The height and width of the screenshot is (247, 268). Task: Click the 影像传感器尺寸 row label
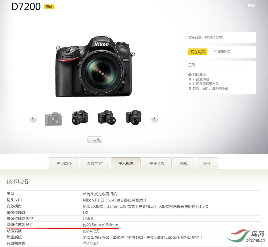[20, 225]
